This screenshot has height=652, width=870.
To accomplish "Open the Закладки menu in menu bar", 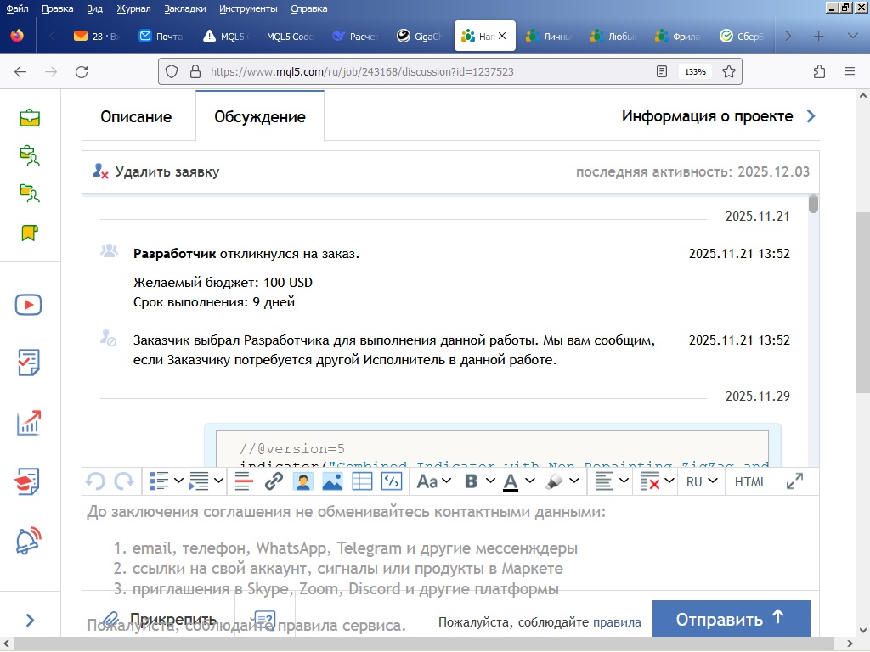I will pyautogui.click(x=184, y=8).
